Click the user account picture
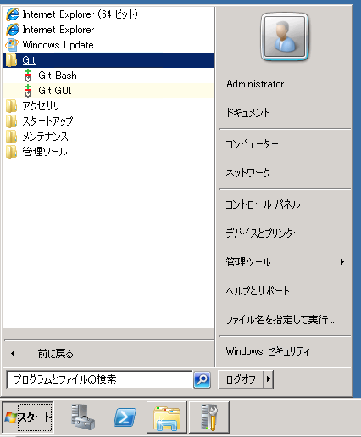The height and width of the screenshot is (437, 361). 285,37
